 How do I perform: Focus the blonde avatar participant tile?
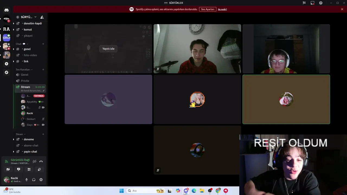click(197, 99)
